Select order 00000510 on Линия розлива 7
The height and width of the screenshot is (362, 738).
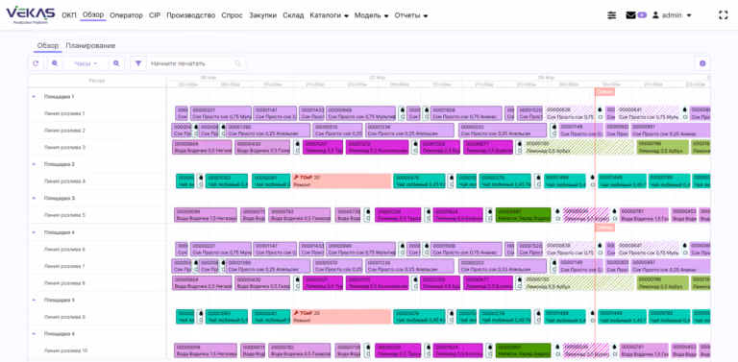[337, 266]
